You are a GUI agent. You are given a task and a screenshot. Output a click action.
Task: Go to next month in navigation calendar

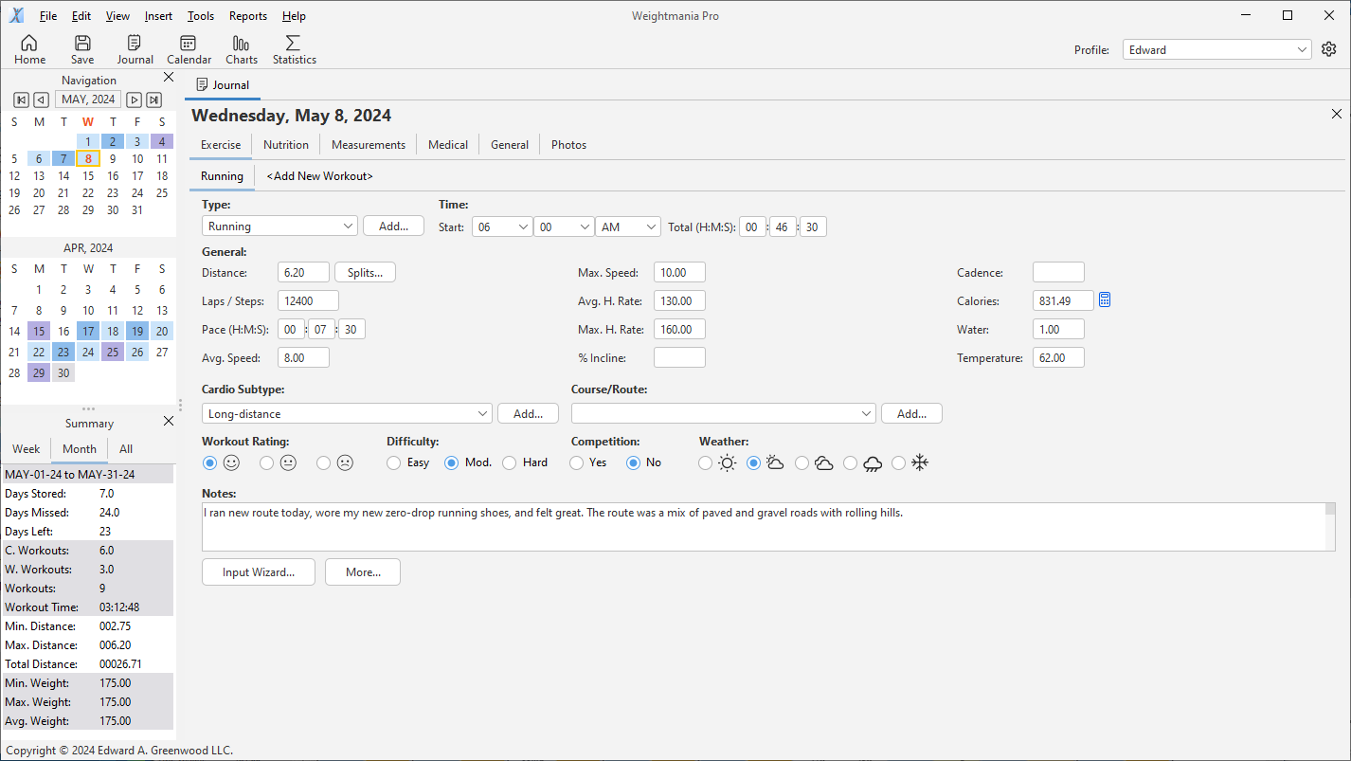pyautogui.click(x=135, y=100)
